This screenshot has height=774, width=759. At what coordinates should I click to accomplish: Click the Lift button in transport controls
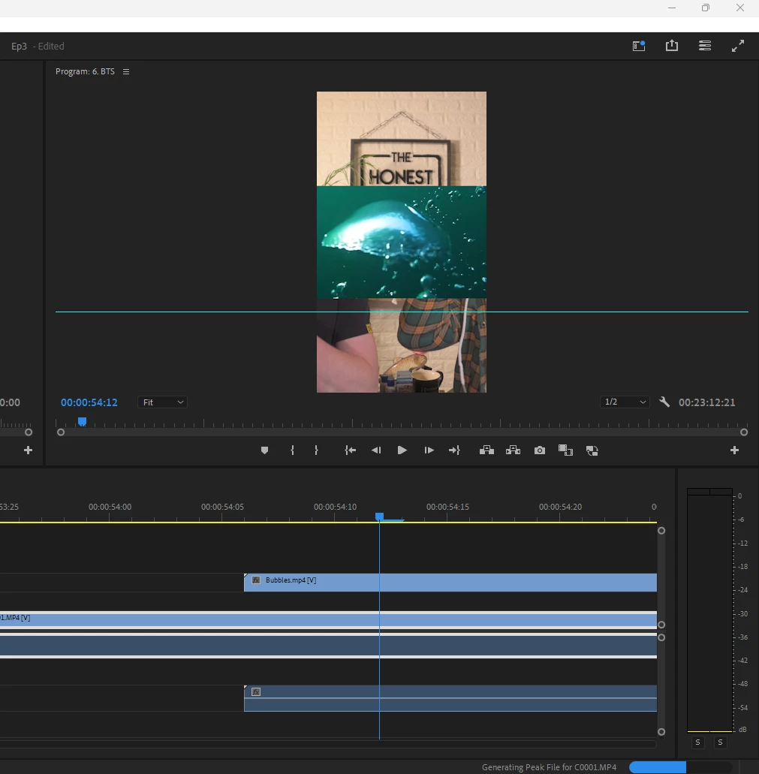(x=486, y=450)
